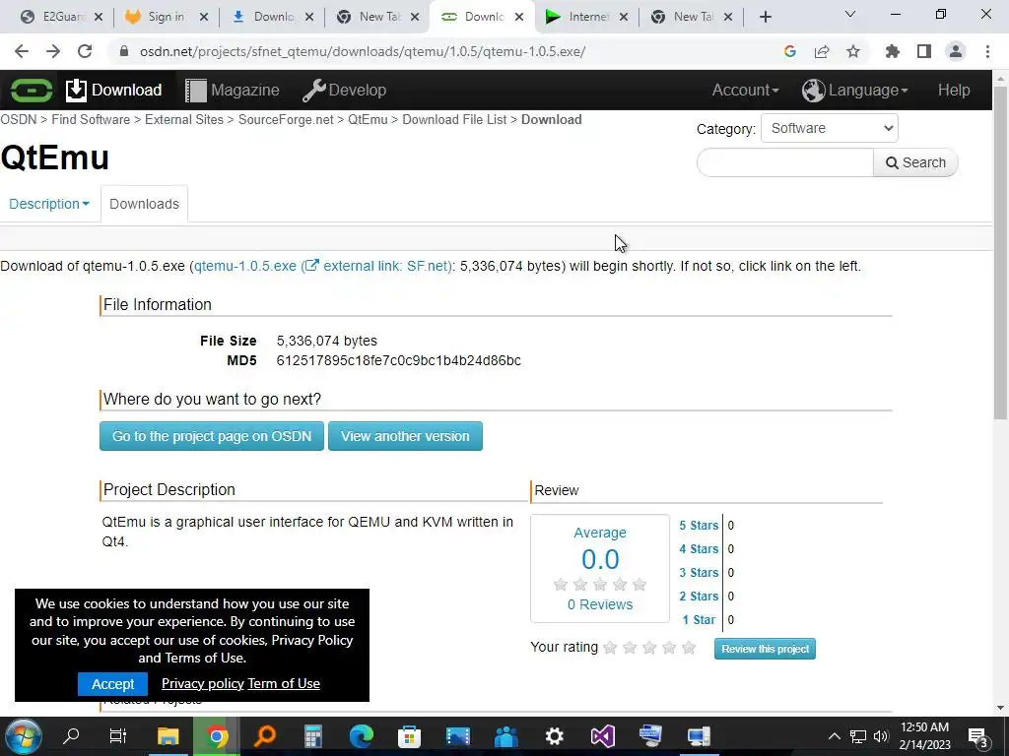Open the 2 Stars reviews link
The image size is (1009, 756).
[699, 597]
